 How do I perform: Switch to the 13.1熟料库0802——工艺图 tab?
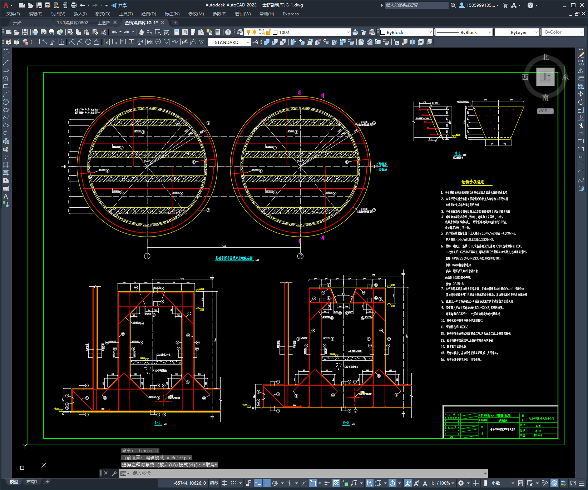[x=84, y=23]
